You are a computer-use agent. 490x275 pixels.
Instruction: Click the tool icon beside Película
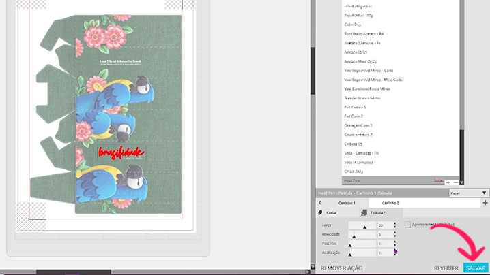[x=364, y=212]
